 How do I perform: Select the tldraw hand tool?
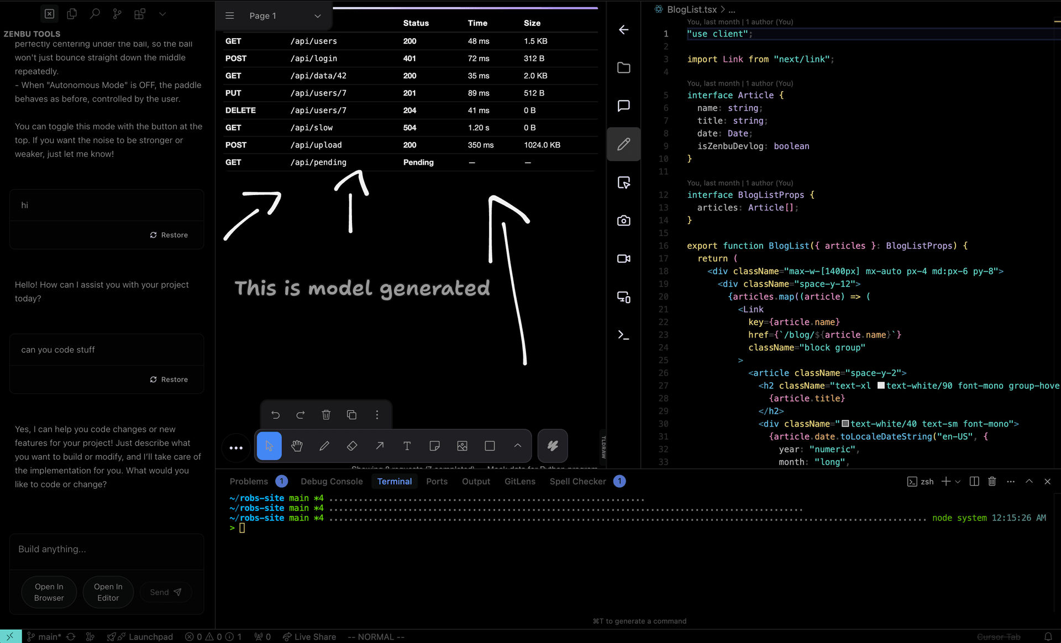pos(297,446)
